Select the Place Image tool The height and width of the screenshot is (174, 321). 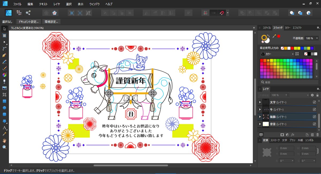[4, 88]
